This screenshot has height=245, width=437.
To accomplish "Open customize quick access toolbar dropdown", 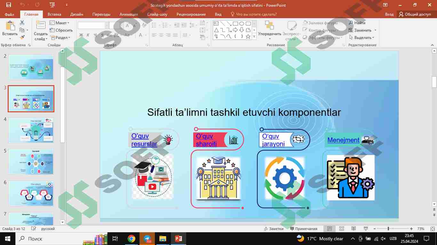I will (67, 5).
